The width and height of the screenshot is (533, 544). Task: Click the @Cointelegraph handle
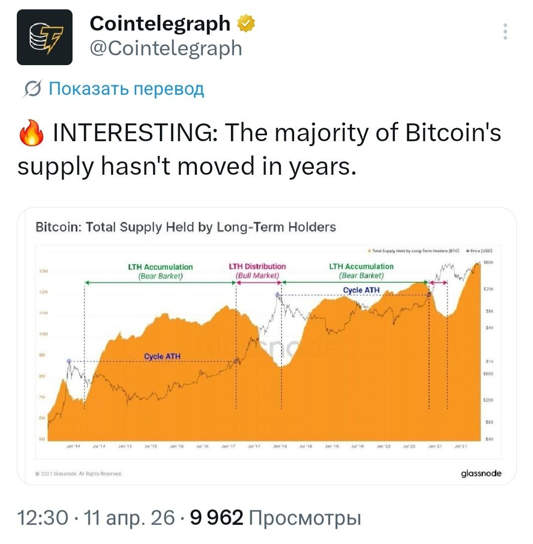pos(166,48)
